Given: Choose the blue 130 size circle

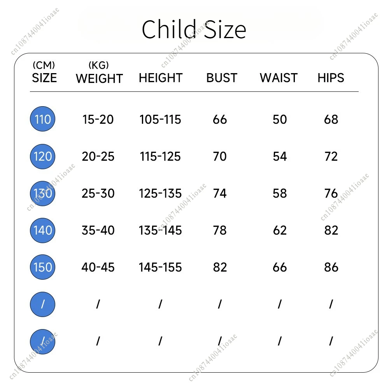Looking at the screenshot, I should coord(42,193).
